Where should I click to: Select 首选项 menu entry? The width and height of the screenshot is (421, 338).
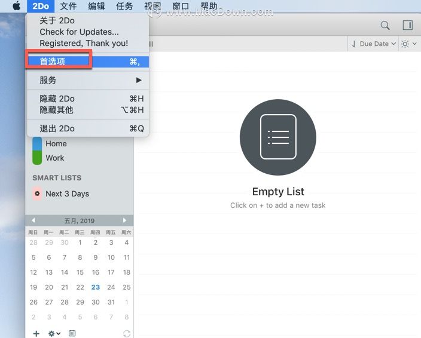point(88,62)
